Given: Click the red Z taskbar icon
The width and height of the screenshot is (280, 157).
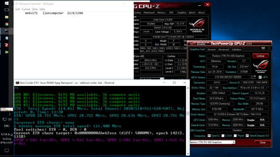Looking at the screenshot, I should (7, 45).
